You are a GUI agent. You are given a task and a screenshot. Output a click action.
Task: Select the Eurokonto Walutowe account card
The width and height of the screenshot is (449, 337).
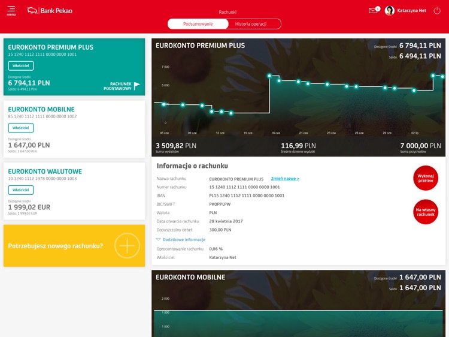74,191
